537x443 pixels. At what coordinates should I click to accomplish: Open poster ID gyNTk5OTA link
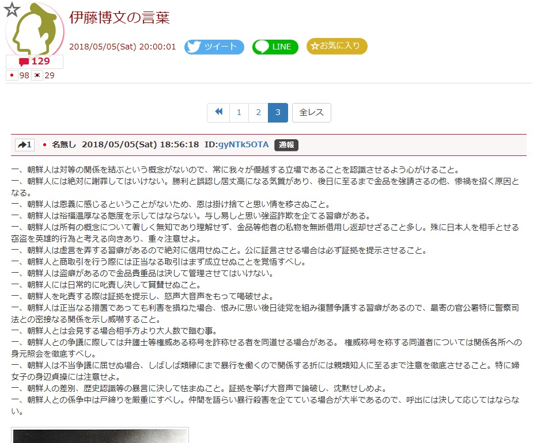pyautogui.click(x=244, y=144)
